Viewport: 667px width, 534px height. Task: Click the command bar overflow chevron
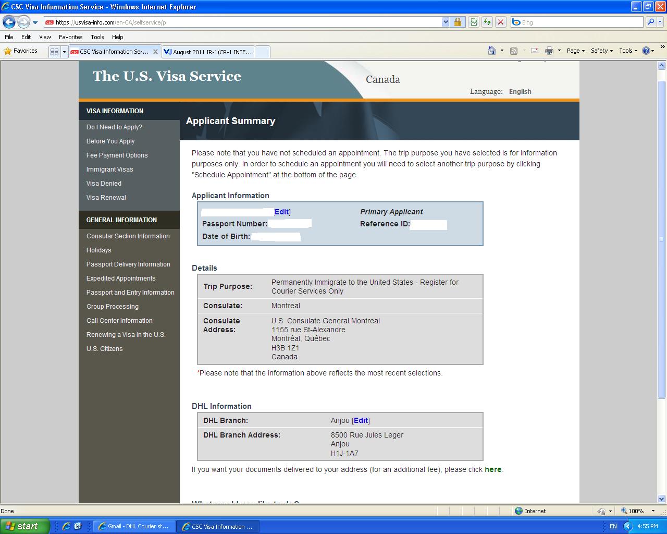[662, 48]
